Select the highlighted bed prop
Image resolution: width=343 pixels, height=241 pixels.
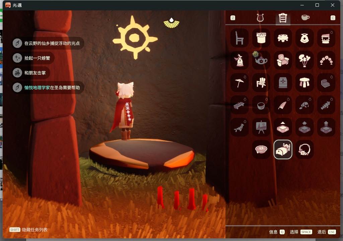pyautogui.click(x=283, y=149)
